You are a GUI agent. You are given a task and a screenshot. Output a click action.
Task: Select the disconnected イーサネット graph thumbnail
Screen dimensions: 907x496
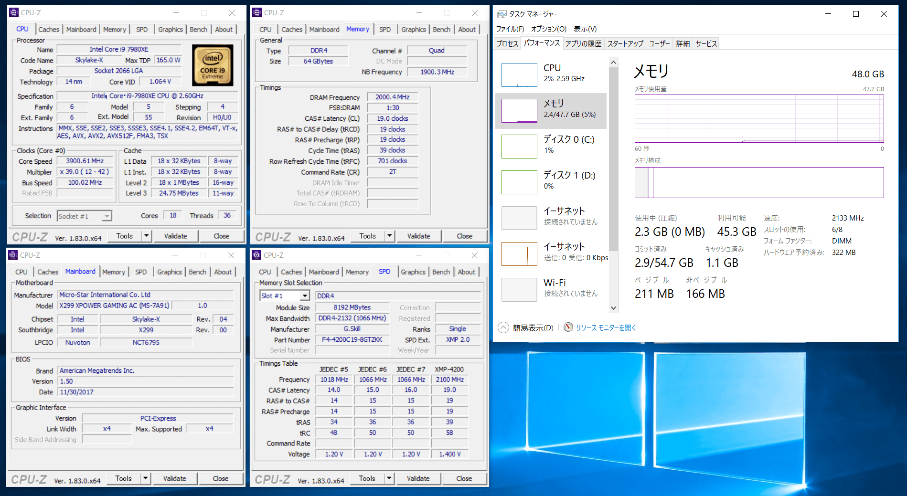click(x=519, y=218)
